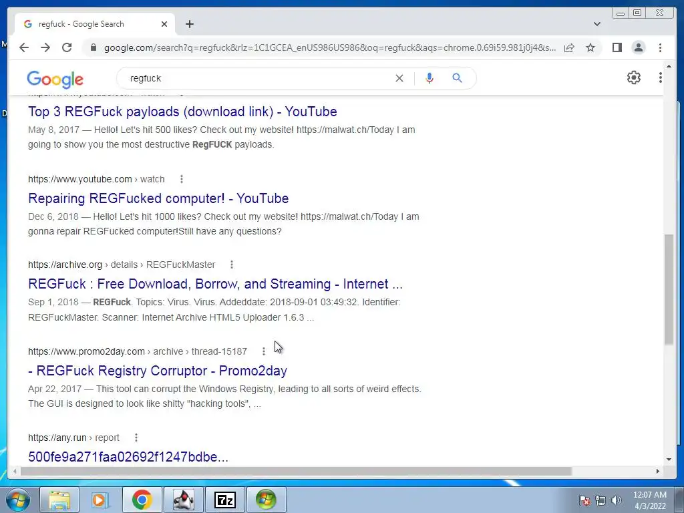This screenshot has width=684, height=513.
Task: Click the horizontal scrollbar thumb
Action: click(x=296, y=471)
